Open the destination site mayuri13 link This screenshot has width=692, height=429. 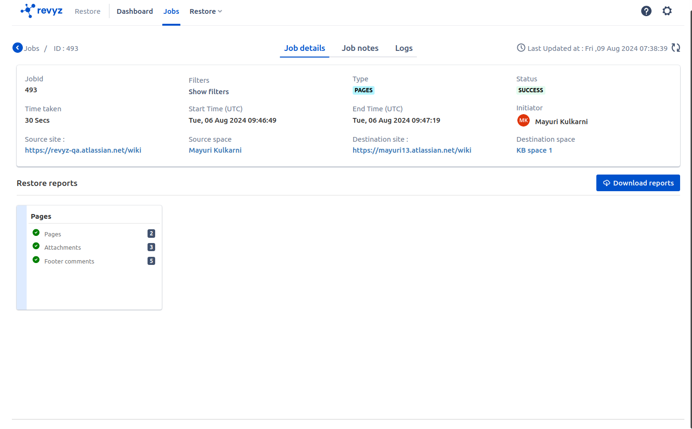(412, 150)
